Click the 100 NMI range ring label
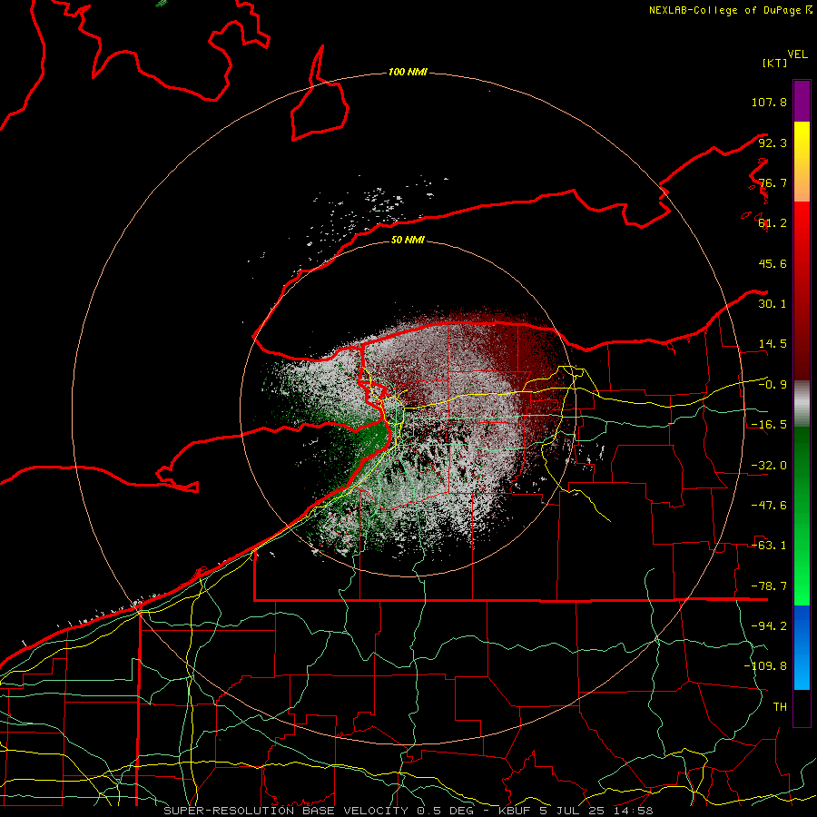The width and height of the screenshot is (817, 817). pos(408,72)
